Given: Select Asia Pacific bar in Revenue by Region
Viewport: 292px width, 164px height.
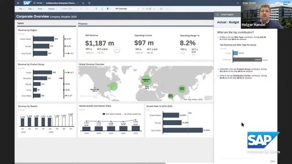Looking at the screenshot, I should [40, 53].
